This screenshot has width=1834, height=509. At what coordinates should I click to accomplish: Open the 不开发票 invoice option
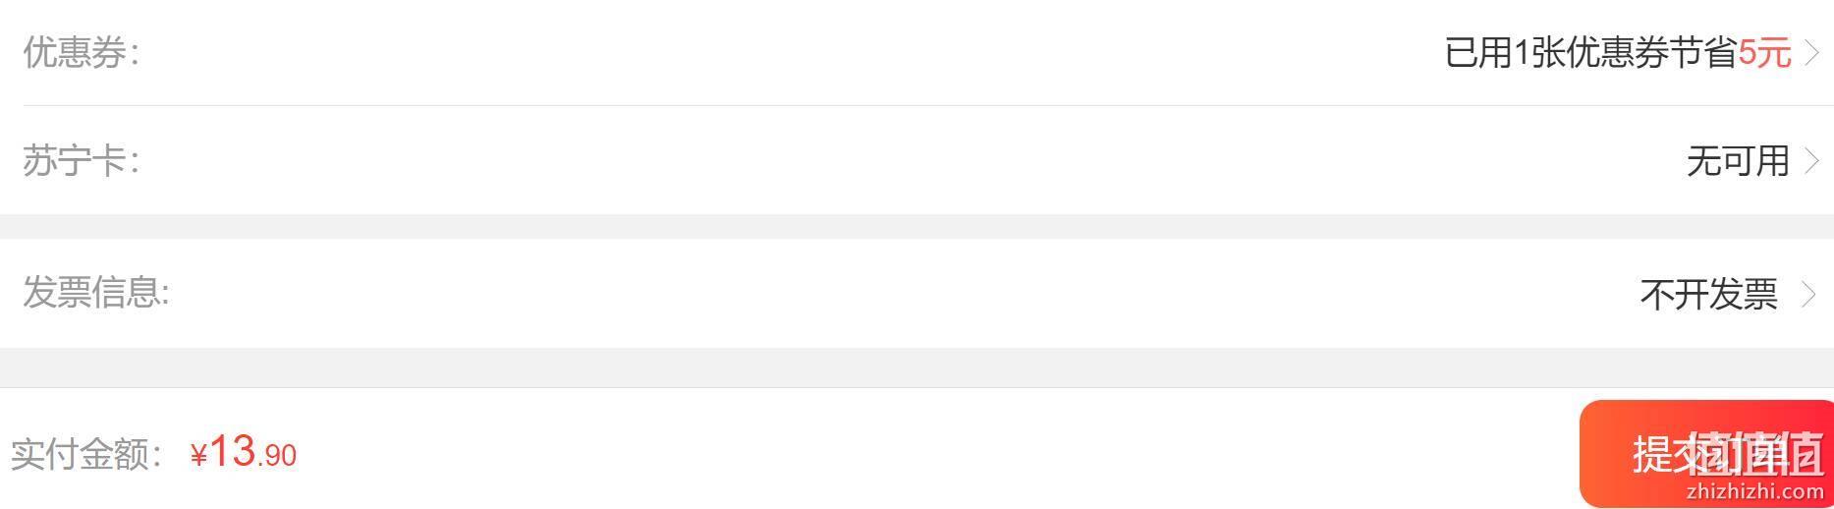coord(1708,293)
